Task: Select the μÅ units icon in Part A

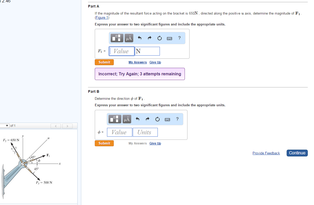Action: point(129,38)
